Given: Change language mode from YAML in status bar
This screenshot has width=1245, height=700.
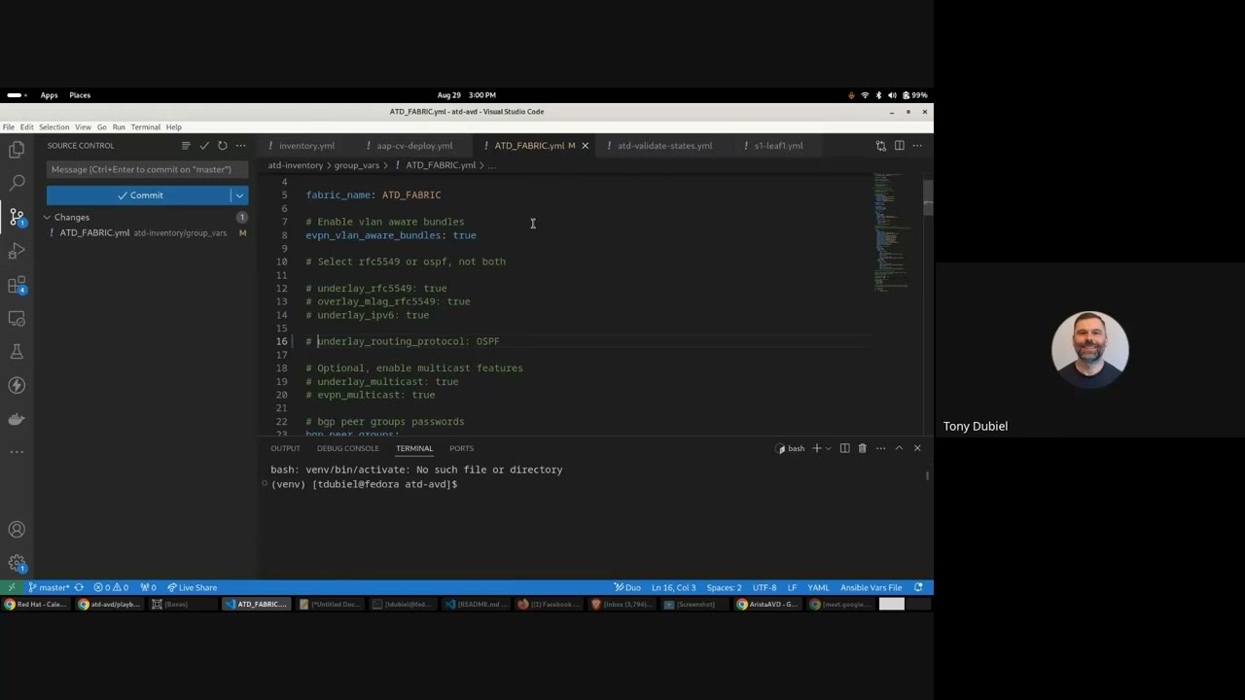Looking at the screenshot, I should [819, 587].
